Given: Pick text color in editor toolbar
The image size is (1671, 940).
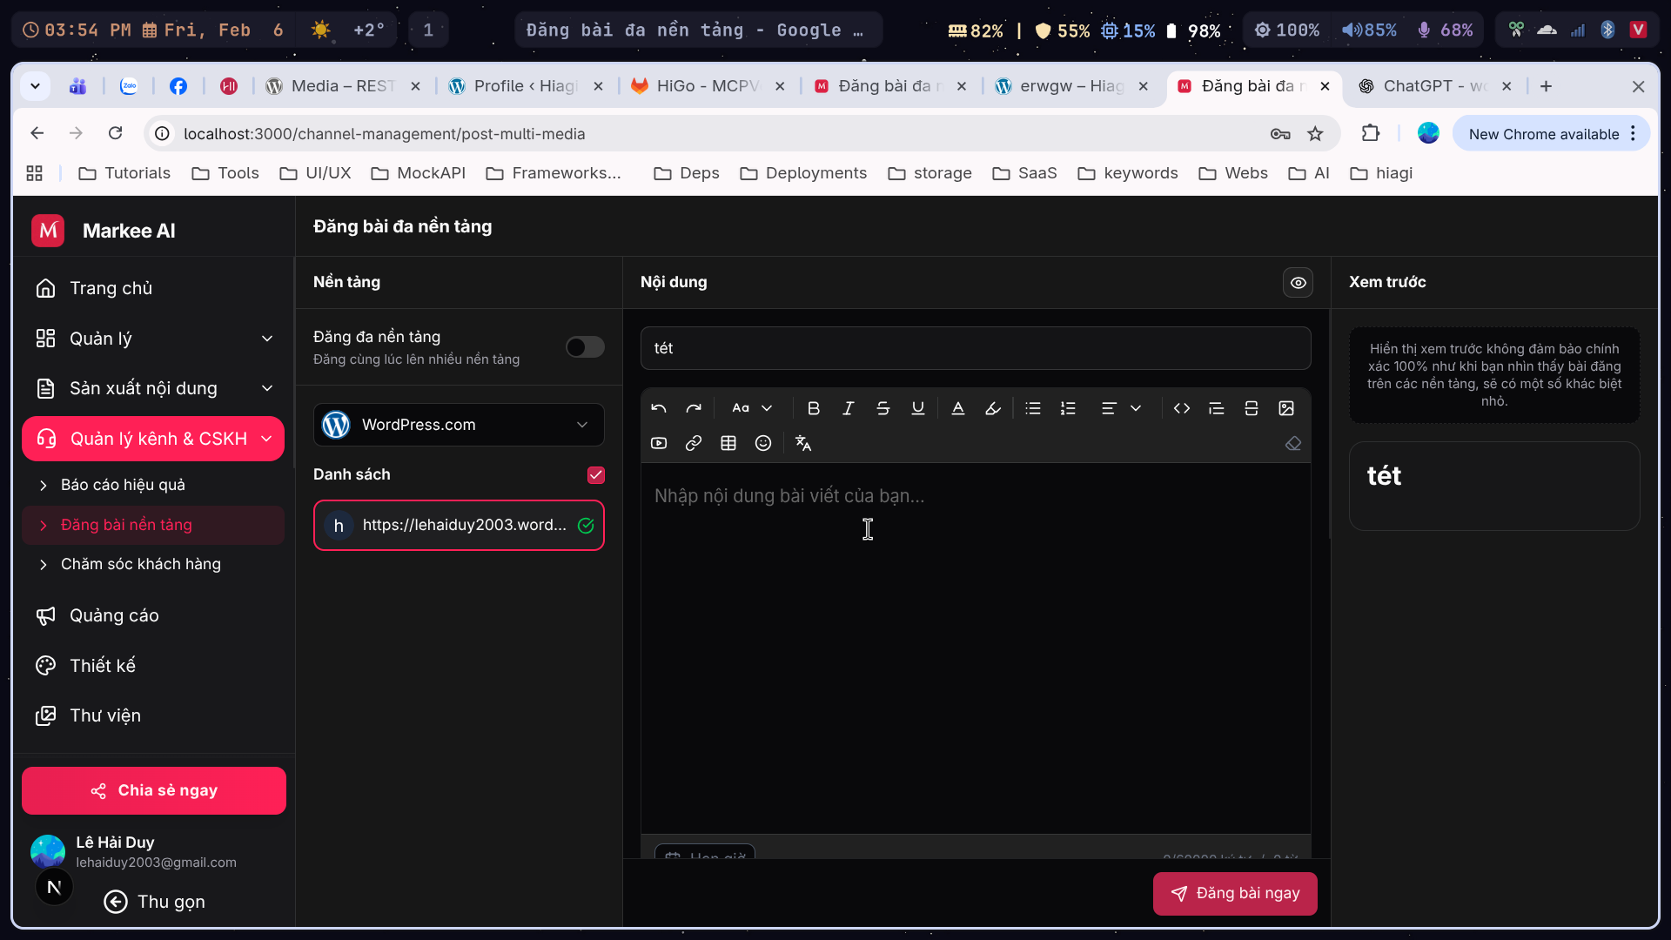Looking at the screenshot, I should coord(958,408).
